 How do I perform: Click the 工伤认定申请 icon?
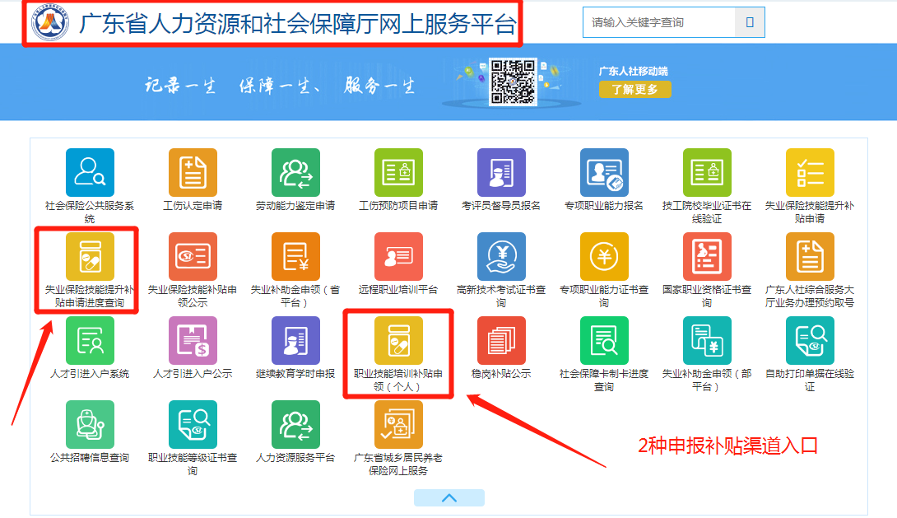(193, 173)
